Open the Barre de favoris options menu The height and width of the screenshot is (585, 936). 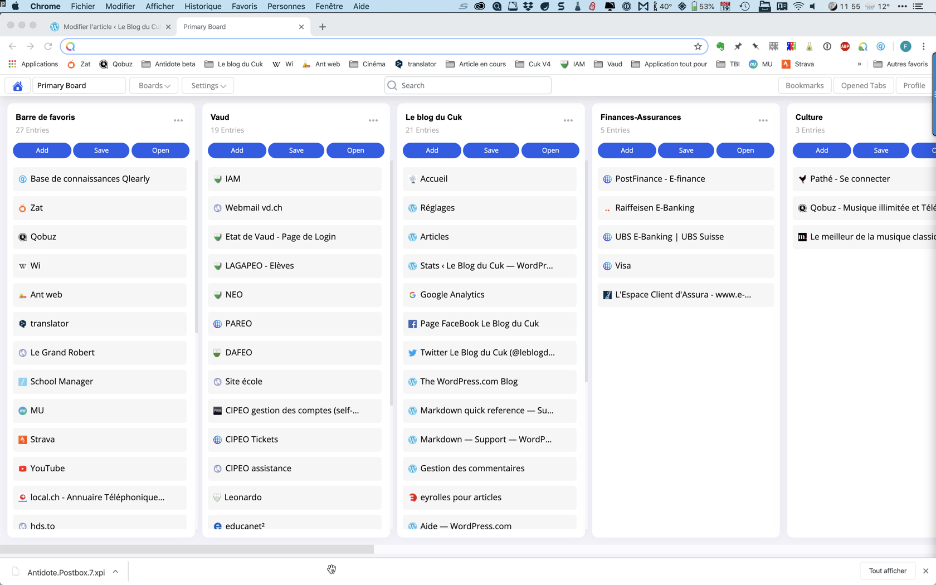pyautogui.click(x=178, y=120)
